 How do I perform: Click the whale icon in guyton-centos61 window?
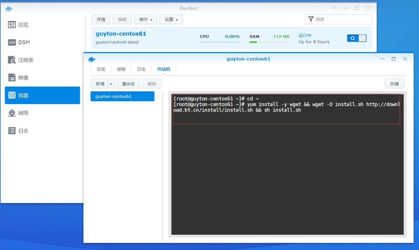92,59
